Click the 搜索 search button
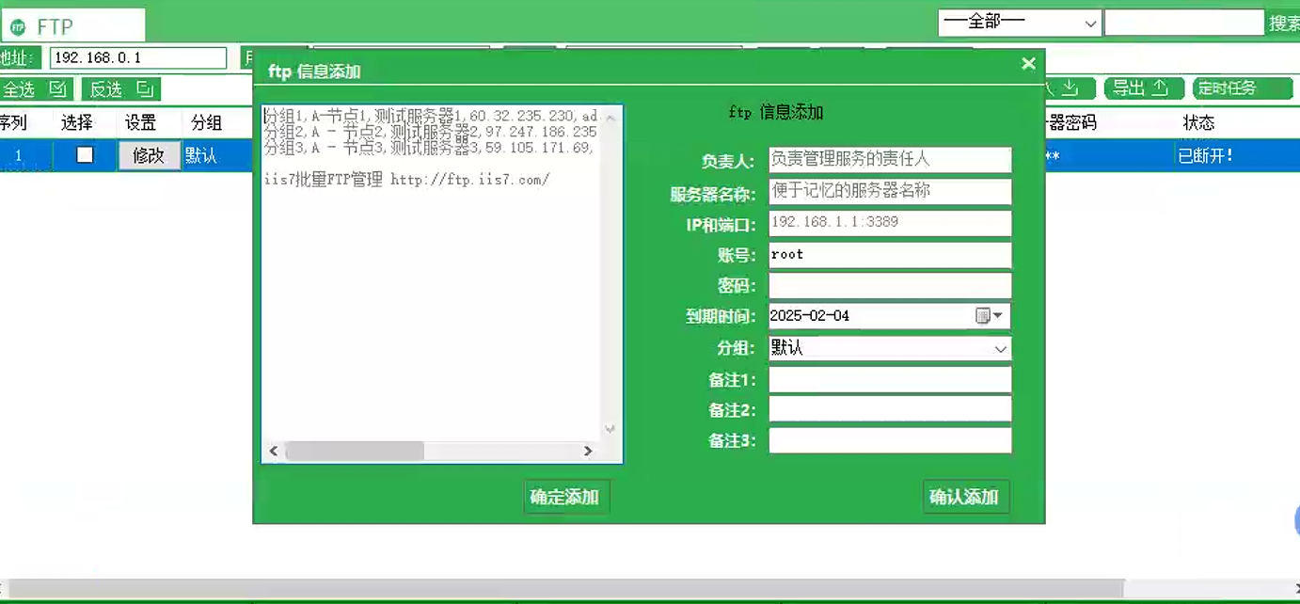This screenshot has height=604, width=1300. pyautogui.click(x=1285, y=24)
